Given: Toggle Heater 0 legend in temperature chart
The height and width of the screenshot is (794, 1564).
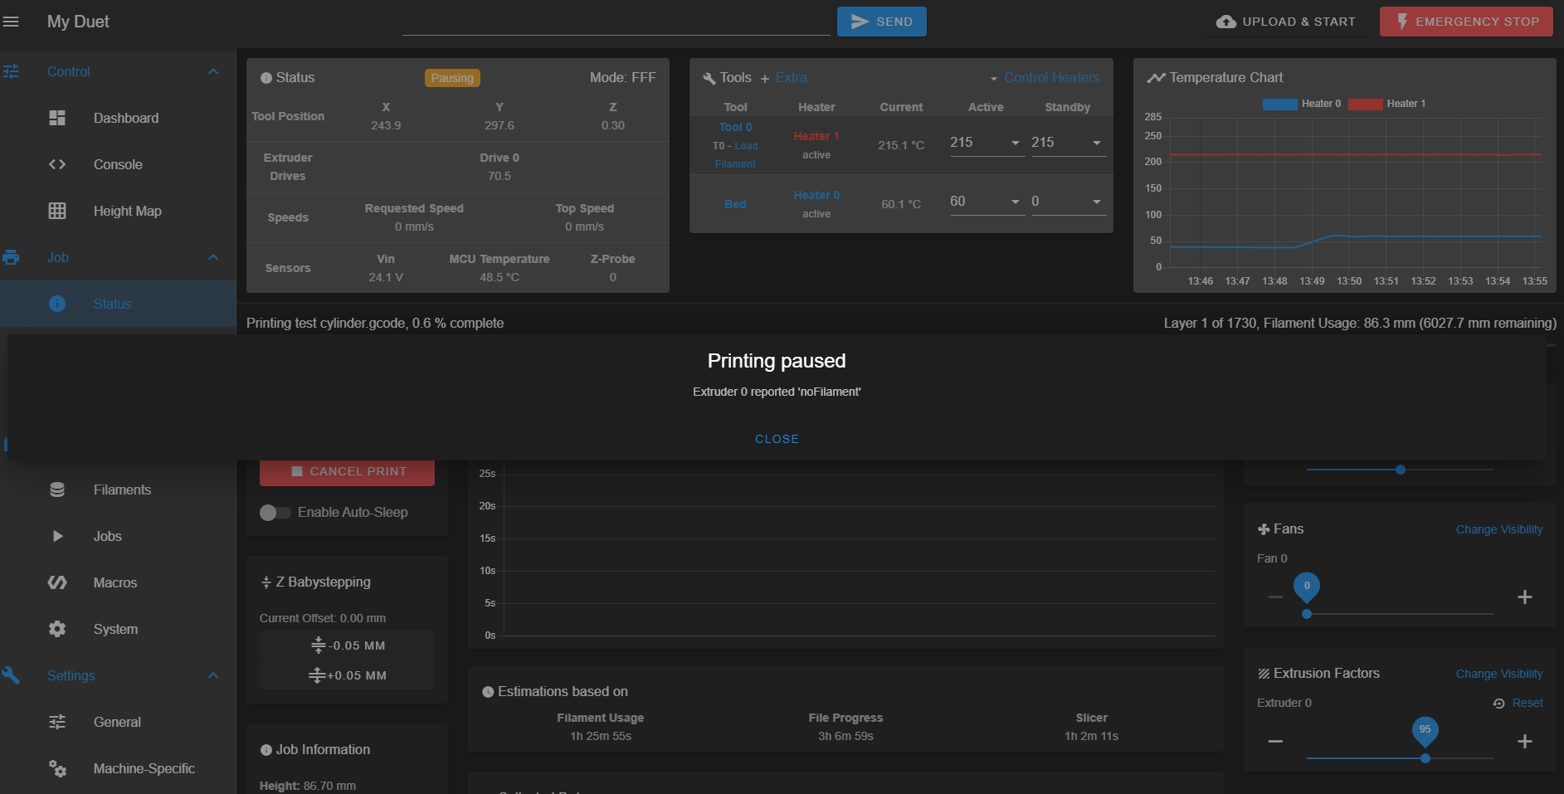Looking at the screenshot, I should (1301, 104).
